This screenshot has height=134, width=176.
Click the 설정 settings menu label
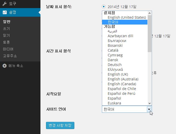13,12
